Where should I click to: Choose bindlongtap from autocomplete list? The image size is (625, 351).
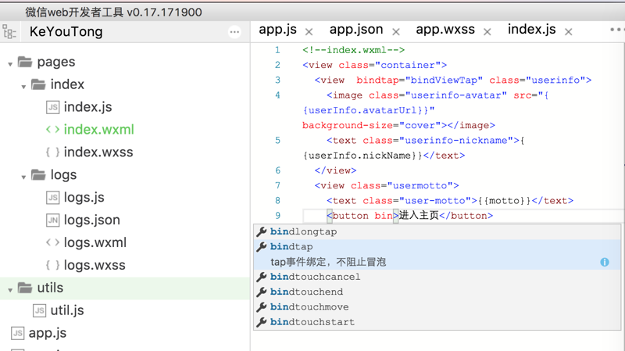point(304,231)
